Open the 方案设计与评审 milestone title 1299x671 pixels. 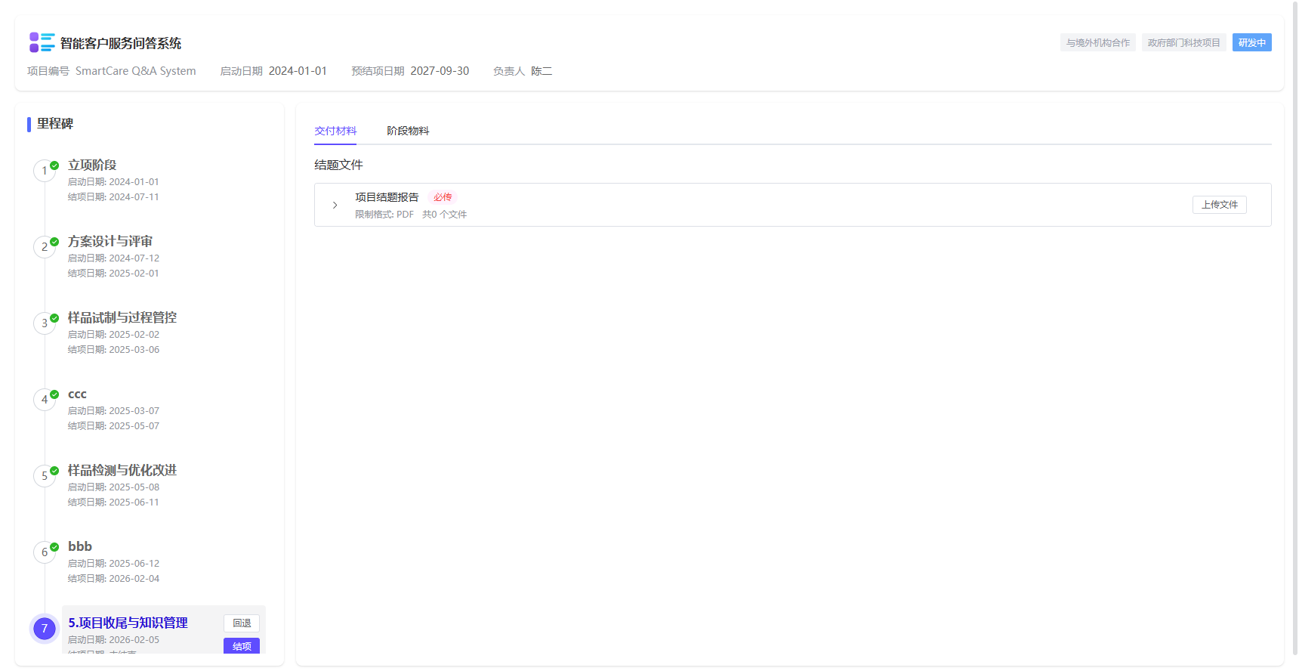tap(110, 241)
